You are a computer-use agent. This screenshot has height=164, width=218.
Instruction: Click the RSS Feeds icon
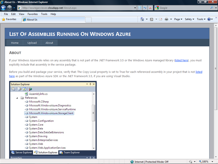point(152,19)
